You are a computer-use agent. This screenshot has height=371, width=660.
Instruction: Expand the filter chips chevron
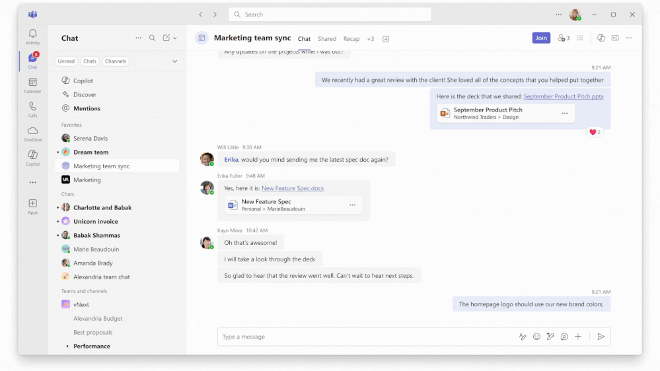coord(174,61)
